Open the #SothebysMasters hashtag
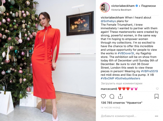Image resolution: width=163 pixels, height=121 pixels. pyautogui.click(x=128, y=78)
